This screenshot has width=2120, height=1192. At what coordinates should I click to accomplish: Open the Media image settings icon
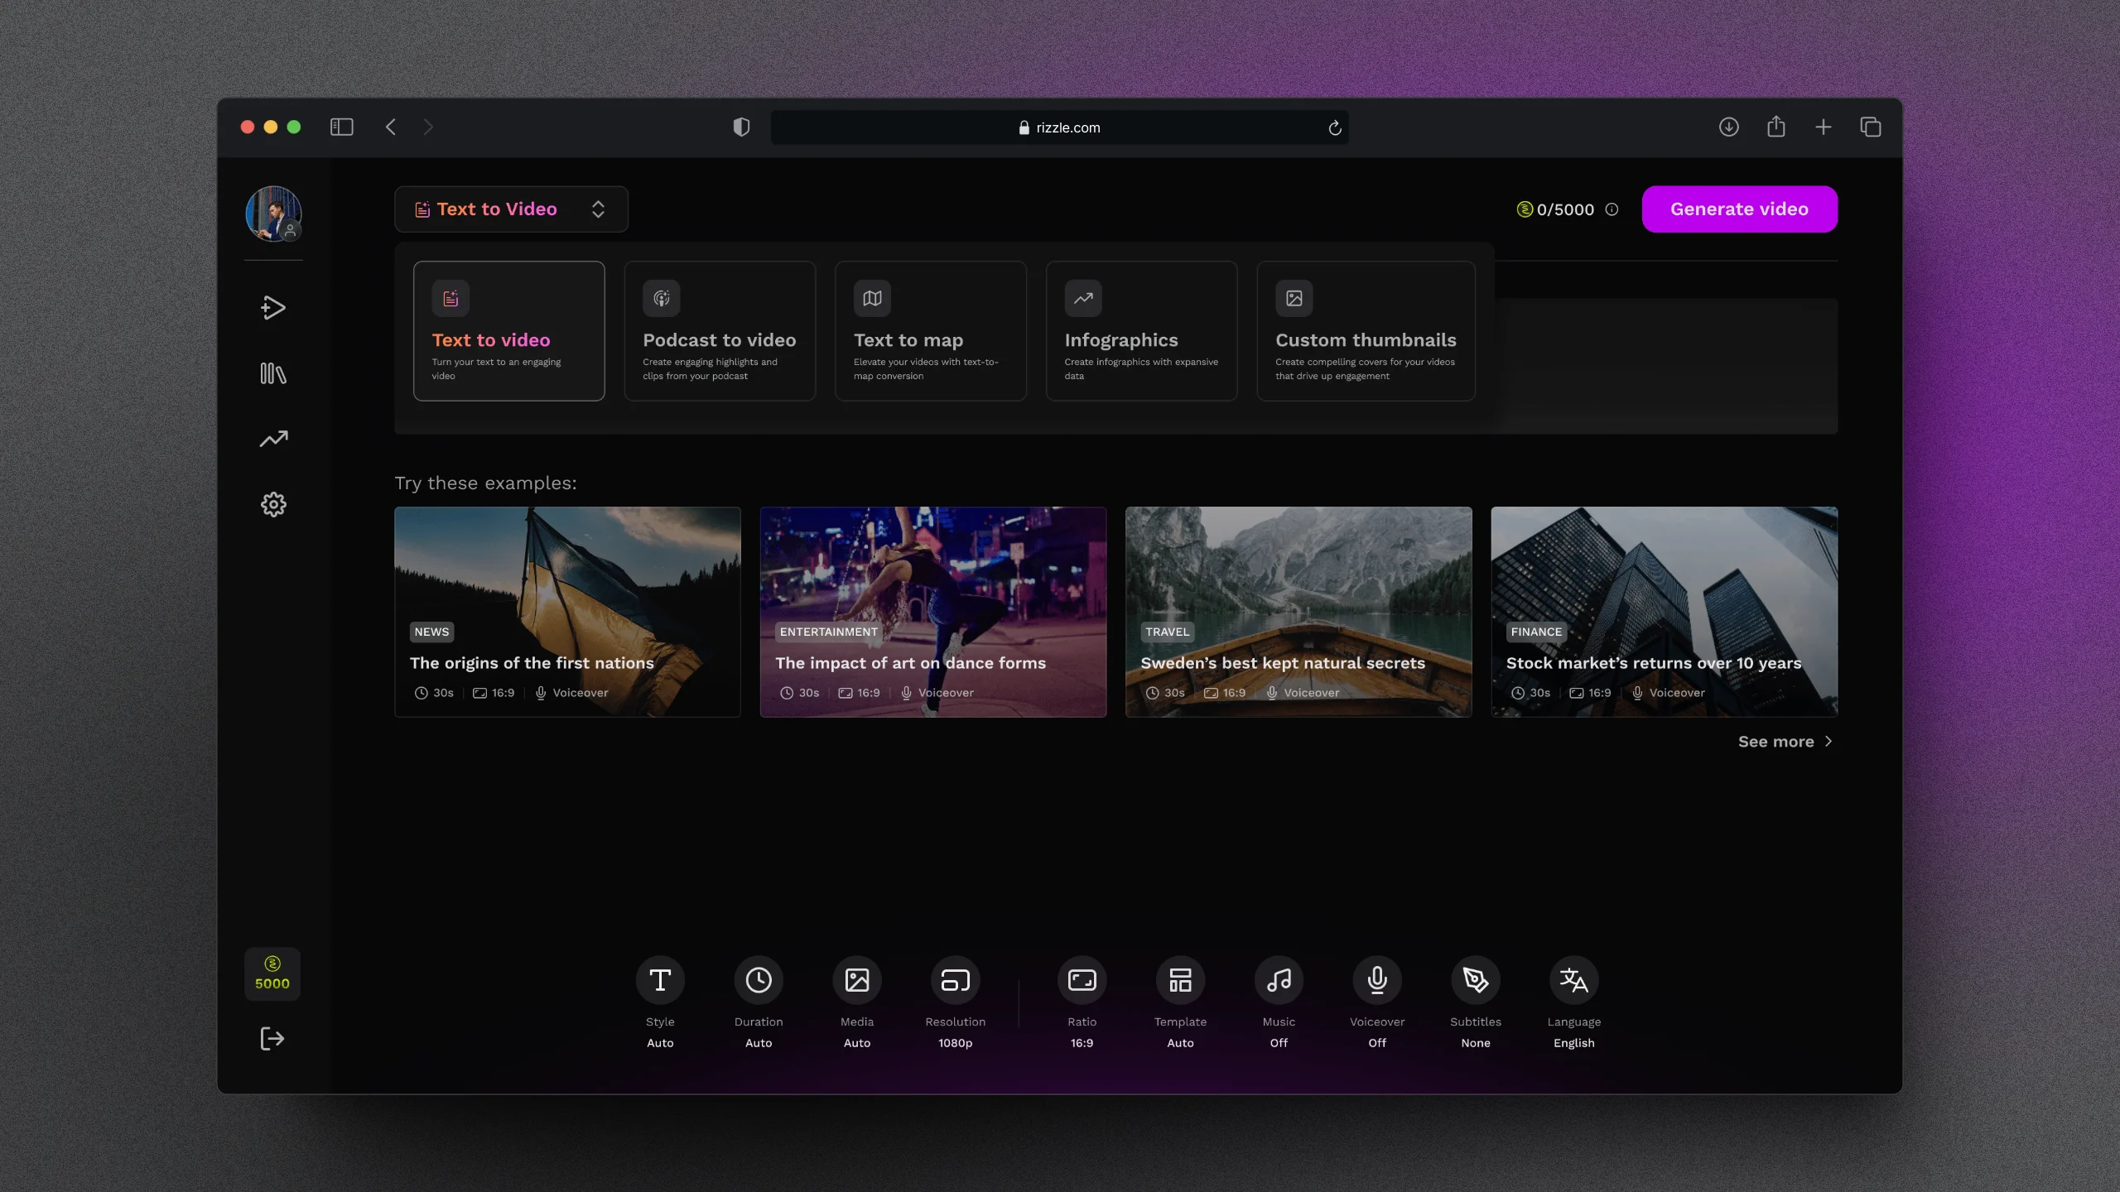(856, 981)
